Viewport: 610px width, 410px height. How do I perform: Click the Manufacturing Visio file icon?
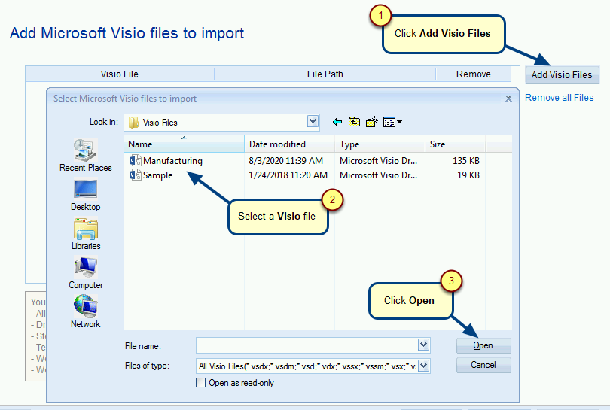point(135,160)
